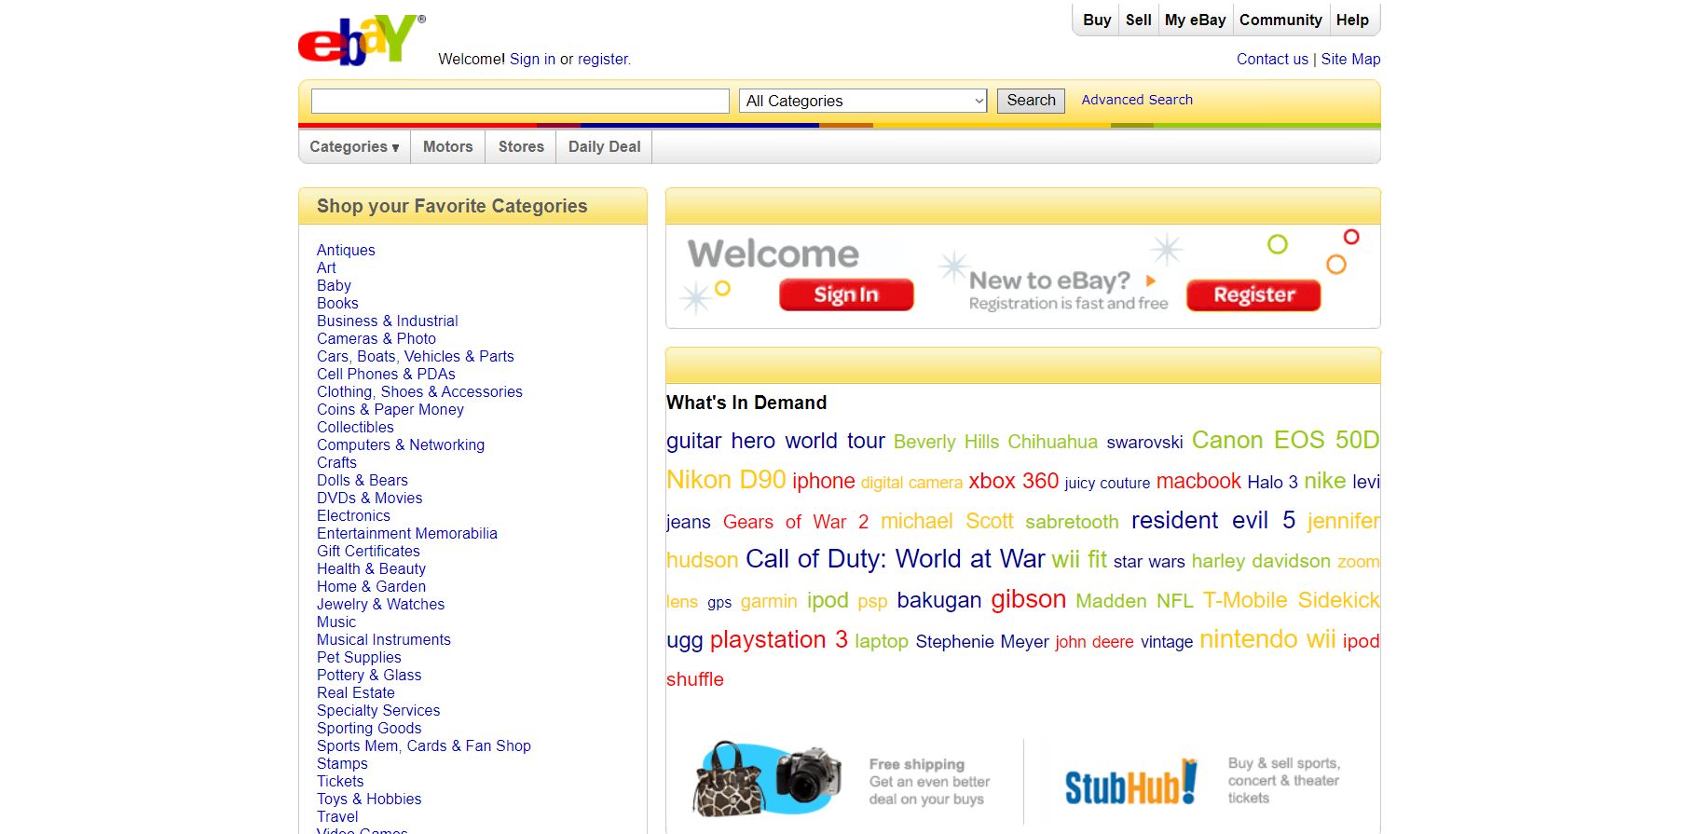1684x834 pixels.
Task: Browse Sporting Goods category
Action: coord(369,728)
